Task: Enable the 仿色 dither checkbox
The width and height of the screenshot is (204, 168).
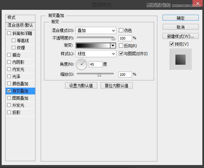Action: pos(121,30)
